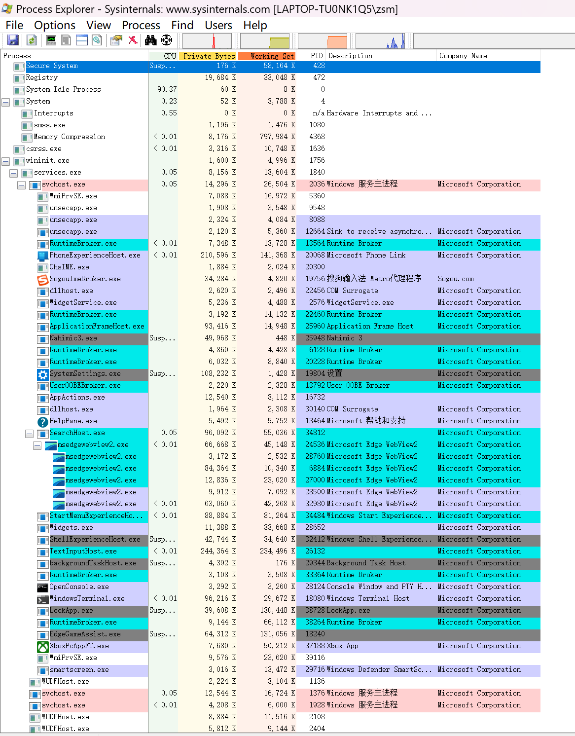Viewport: 575px width, 736px height.
Task: Sort by the CPU column header
Action: (163, 56)
